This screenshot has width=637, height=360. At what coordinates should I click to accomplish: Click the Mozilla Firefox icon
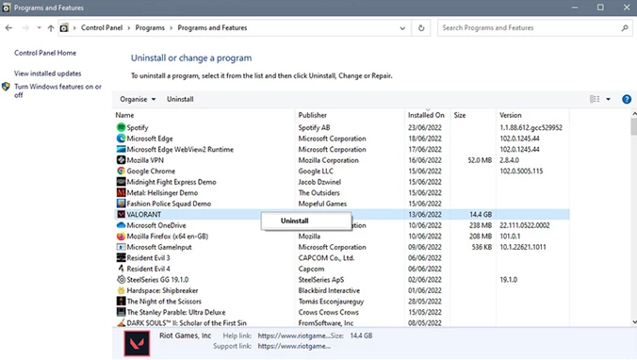point(121,236)
